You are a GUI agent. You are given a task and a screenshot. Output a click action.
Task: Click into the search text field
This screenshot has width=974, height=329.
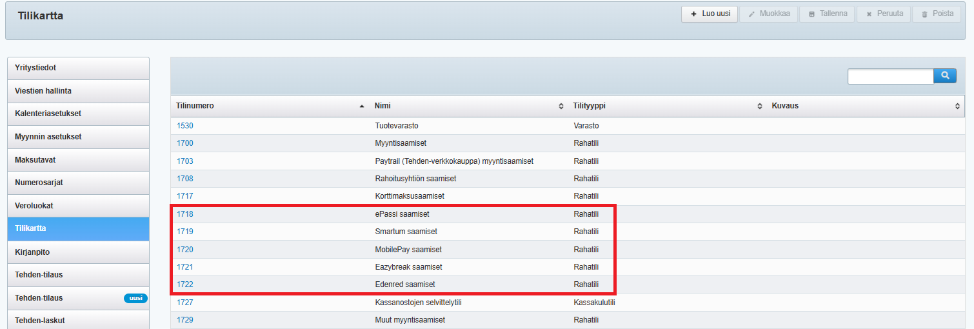tap(890, 76)
